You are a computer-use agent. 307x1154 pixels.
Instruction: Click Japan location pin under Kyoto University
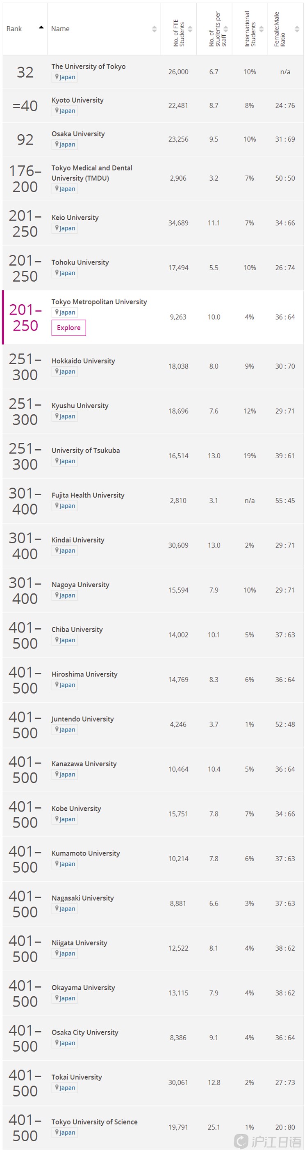click(57, 110)
